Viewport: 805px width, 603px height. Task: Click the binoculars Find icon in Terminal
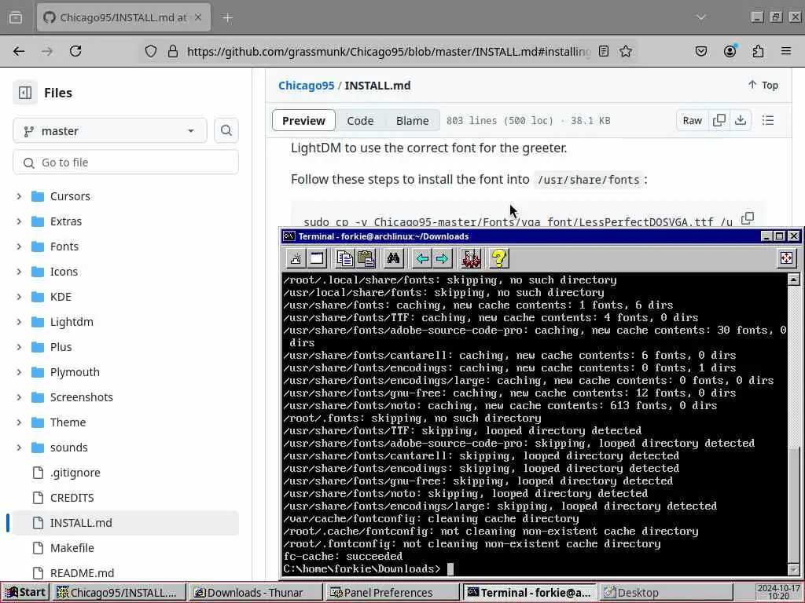(394, 258)
